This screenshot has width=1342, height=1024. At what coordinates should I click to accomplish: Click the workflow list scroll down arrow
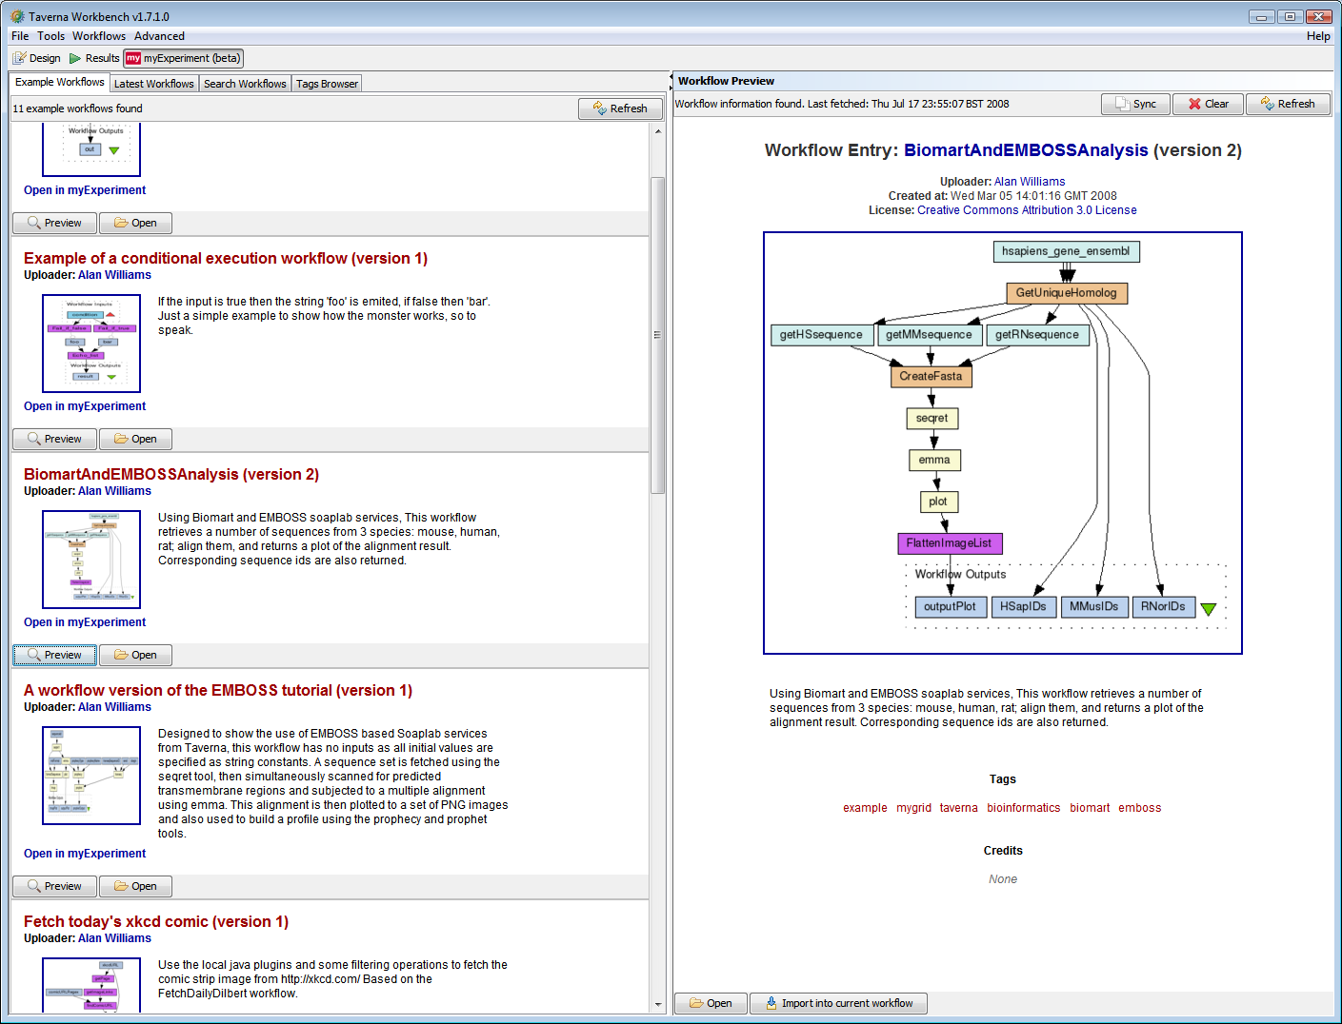[657, 1005]
